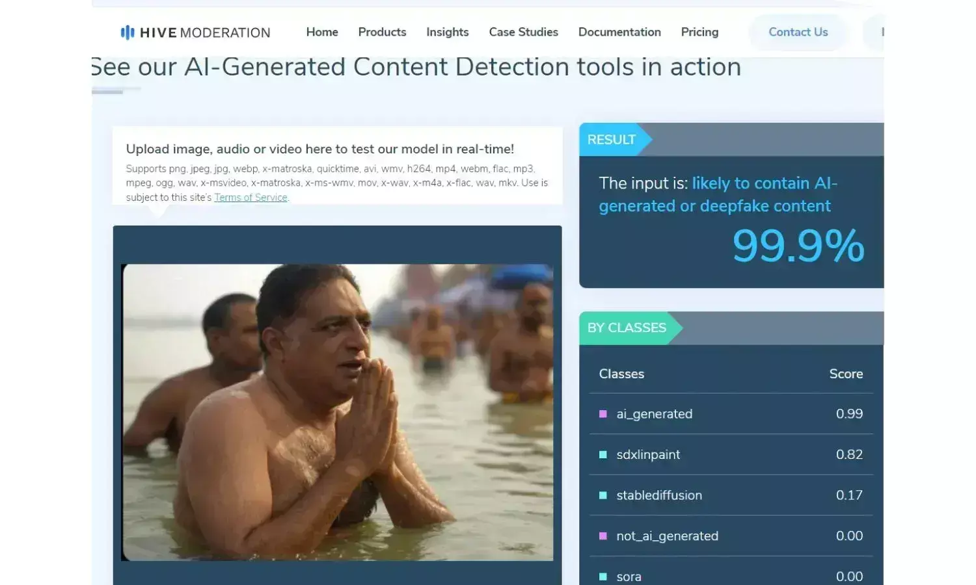Go to Insights in the navigation
The image size is (976, 585).
click(x=448, y=32)
